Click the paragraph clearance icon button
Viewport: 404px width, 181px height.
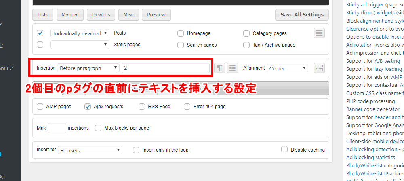232,68
